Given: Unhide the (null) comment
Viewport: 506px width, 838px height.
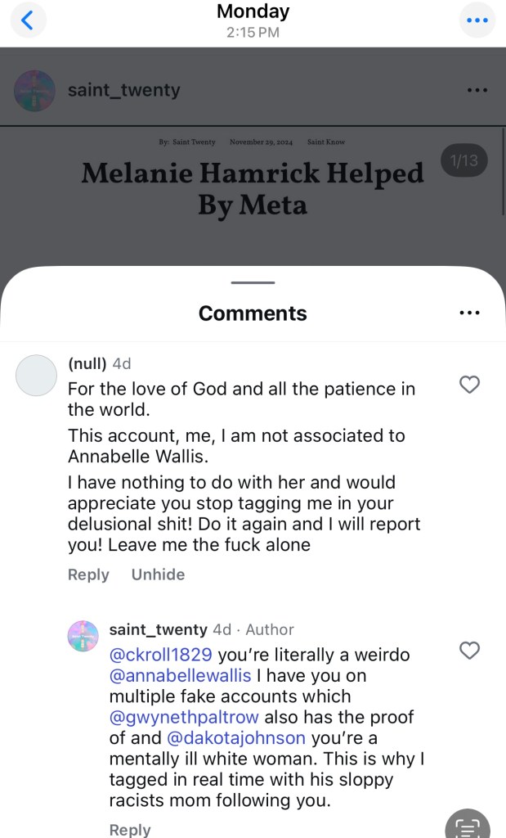Looking at the screenshot, I should (158, 574).
